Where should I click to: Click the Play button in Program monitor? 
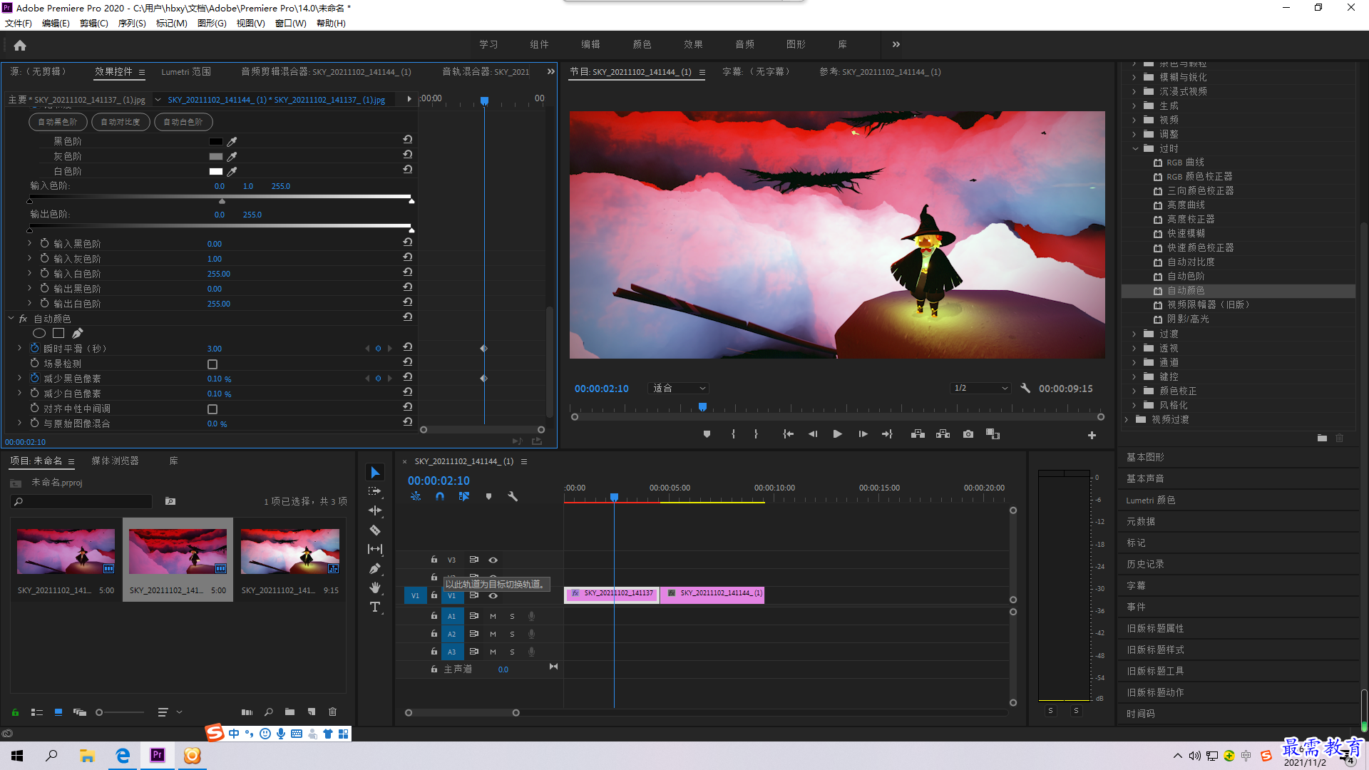(838, 434)
